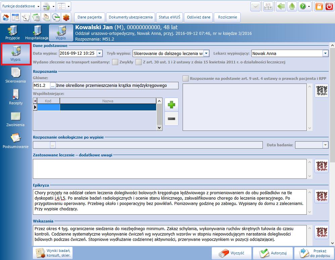Viewport: 335px width, 260px height.
Task: Check the Z art. 30 ust. 1 i 2 checkbox
Action: 139,62
